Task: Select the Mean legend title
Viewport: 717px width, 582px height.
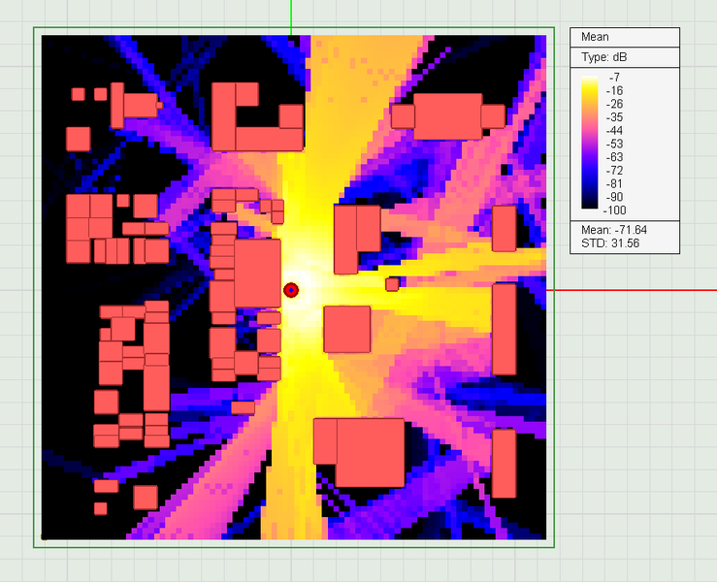Action: click(x=595, y=37)
